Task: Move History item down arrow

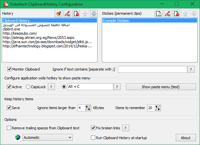Action: coord(94,13)
